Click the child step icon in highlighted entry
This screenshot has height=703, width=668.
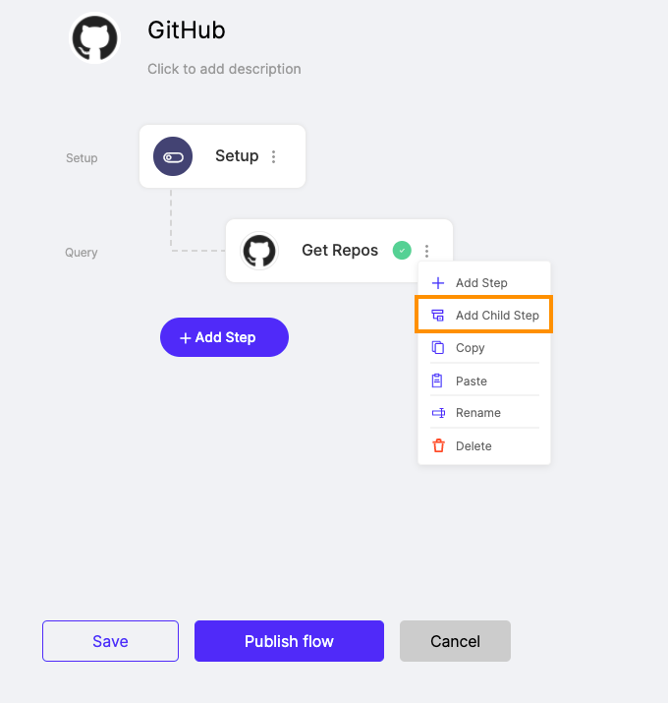(438, 316)
